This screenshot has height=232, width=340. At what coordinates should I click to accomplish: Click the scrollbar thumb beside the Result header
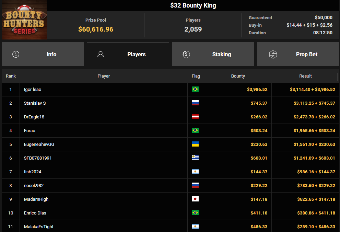click(338, 77)
